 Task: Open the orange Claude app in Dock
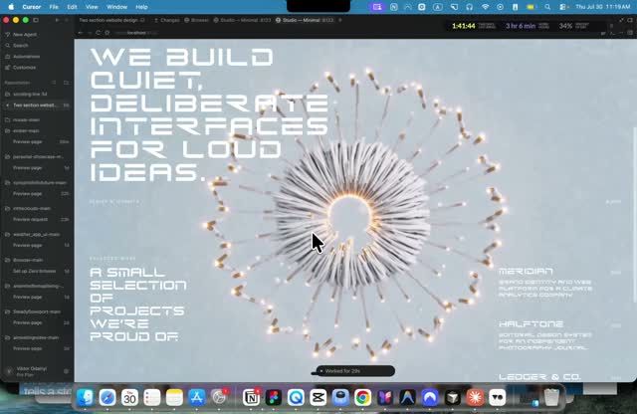click(475, 397)
